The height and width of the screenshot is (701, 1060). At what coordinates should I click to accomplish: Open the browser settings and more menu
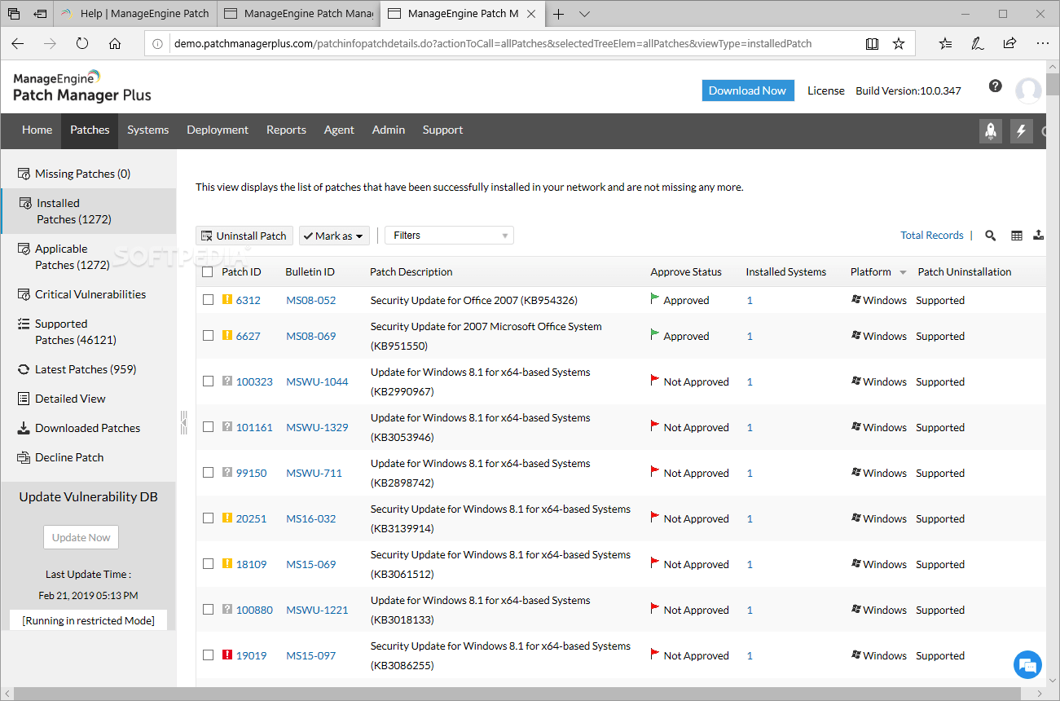tap(1042, 44)
